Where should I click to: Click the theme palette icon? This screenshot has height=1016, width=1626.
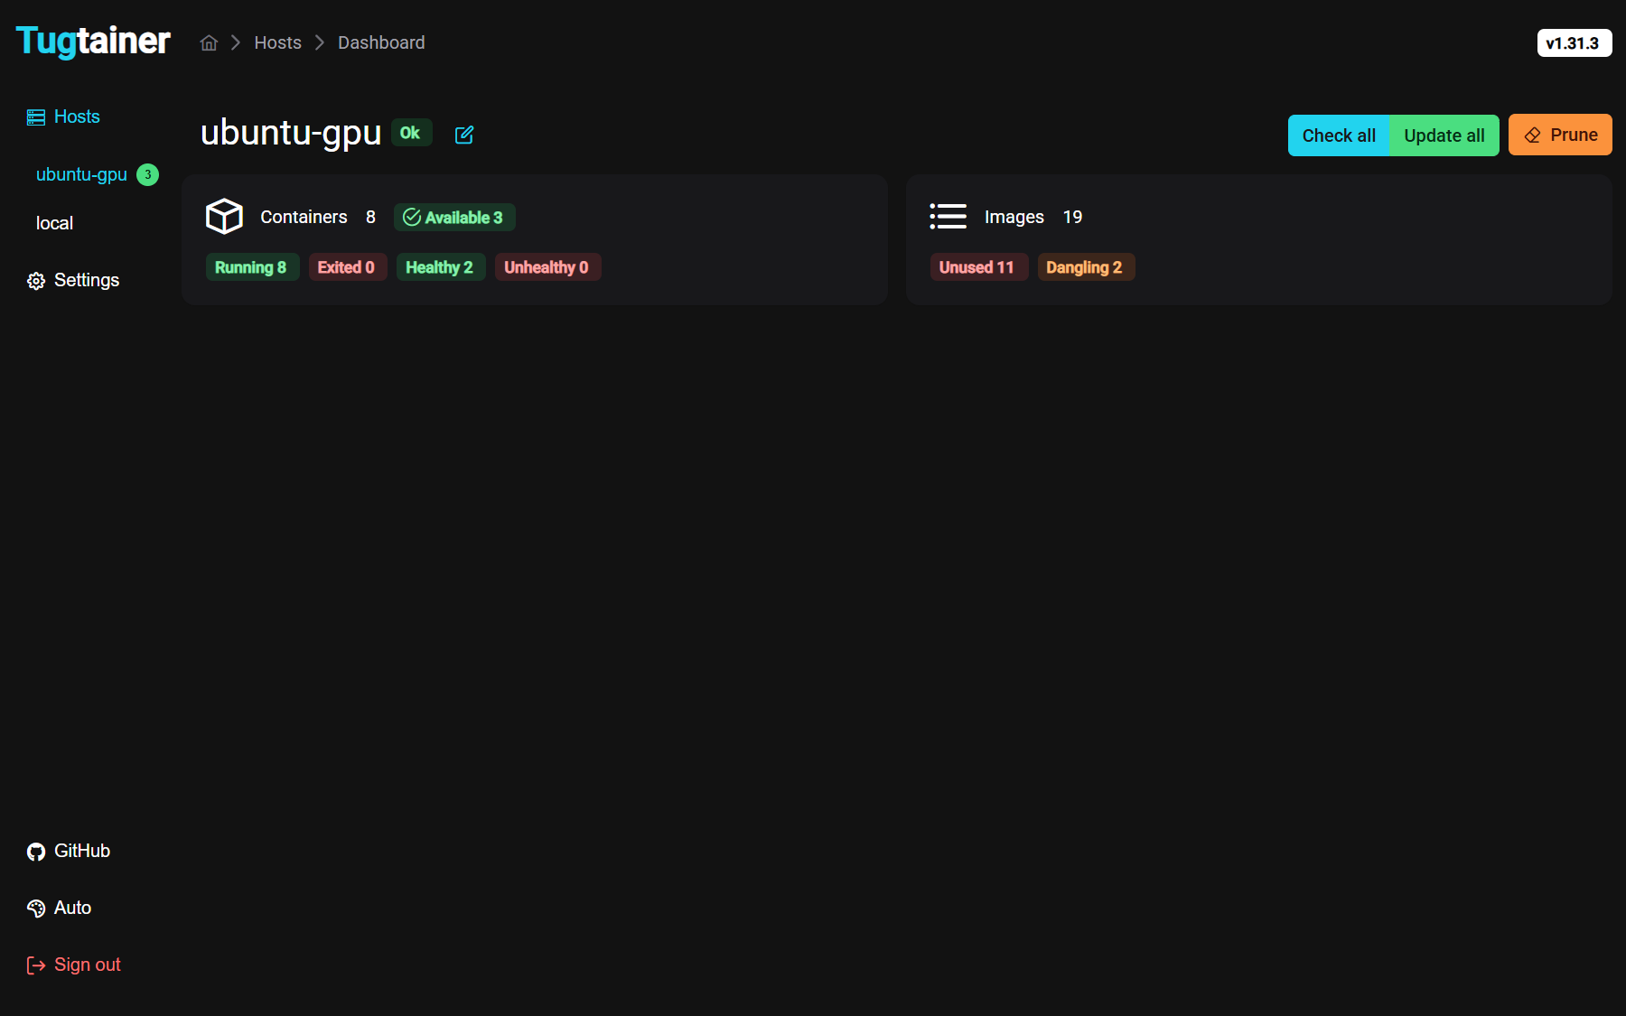point(36,909)
